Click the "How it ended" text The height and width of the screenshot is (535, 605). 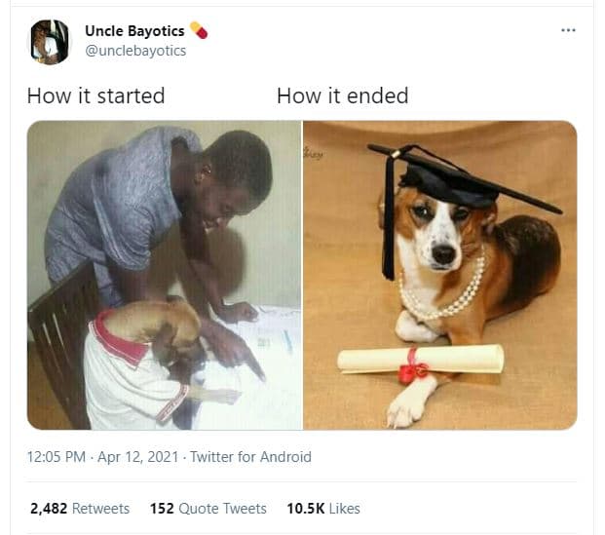pos(342,96)
